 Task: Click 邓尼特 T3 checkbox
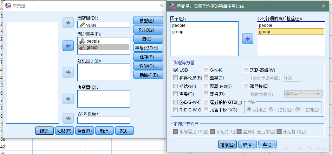coord(212,132)
